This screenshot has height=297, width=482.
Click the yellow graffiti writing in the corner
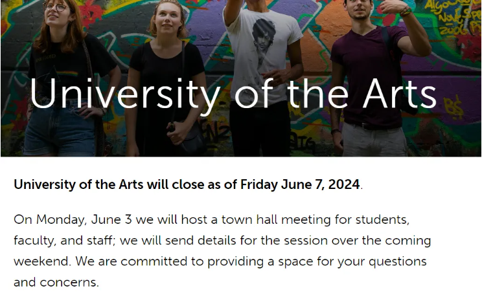pos(453,18)
